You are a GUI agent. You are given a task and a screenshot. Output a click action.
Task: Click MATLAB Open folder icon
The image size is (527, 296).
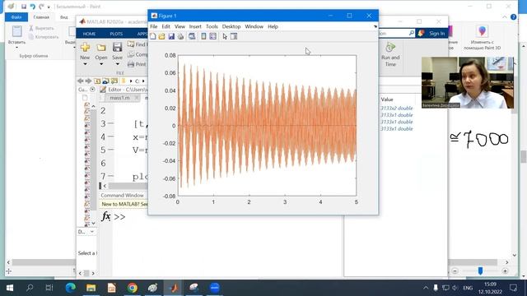(101, 48)
